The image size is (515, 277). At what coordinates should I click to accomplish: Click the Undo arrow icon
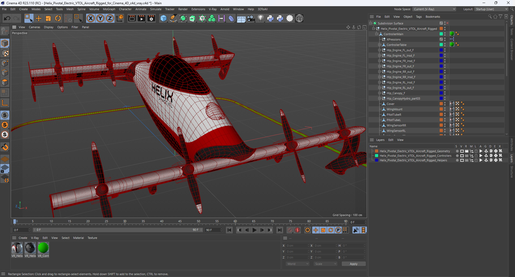(x=7, y=18)
